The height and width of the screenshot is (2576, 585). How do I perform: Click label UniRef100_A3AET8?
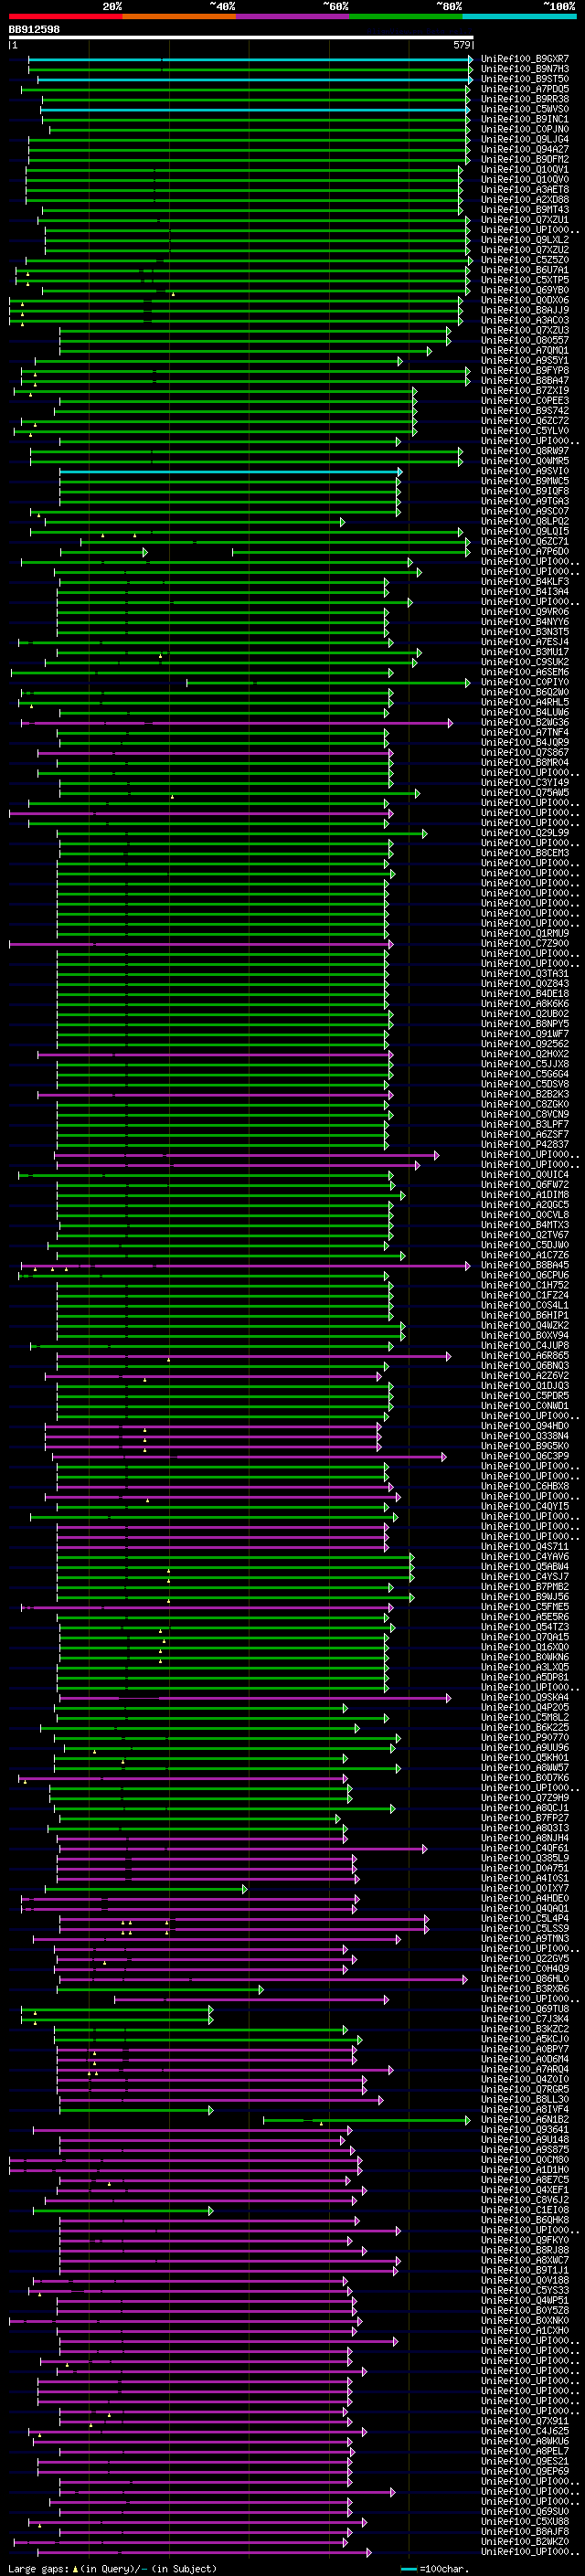(x=525, y=190)
